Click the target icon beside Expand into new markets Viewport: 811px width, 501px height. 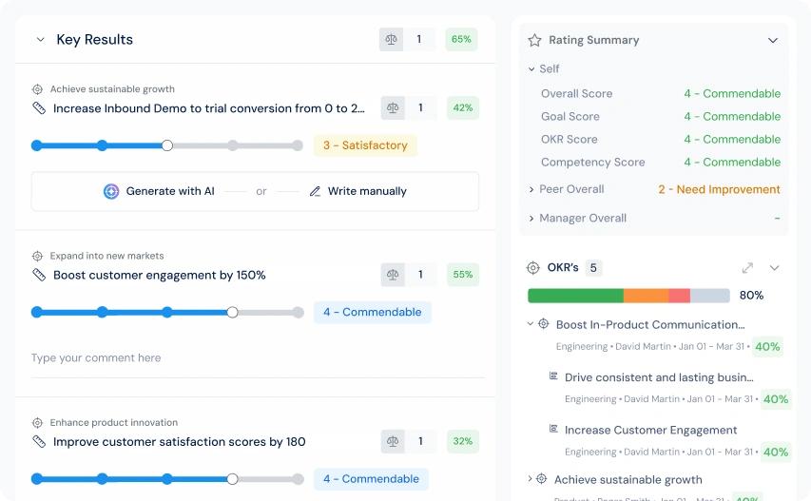(x=37, y=256)
